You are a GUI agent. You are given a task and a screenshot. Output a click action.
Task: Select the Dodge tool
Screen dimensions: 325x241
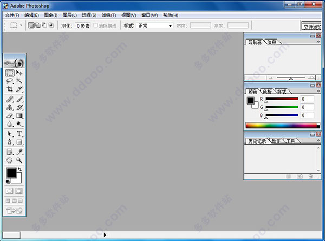pos(19,124)
